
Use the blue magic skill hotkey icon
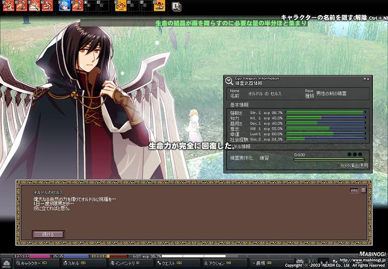(65, 6)
